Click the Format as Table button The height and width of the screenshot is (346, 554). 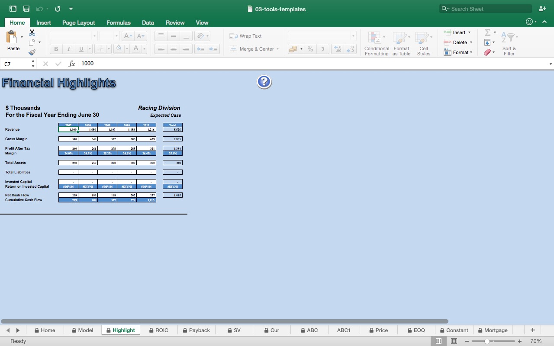401,43
